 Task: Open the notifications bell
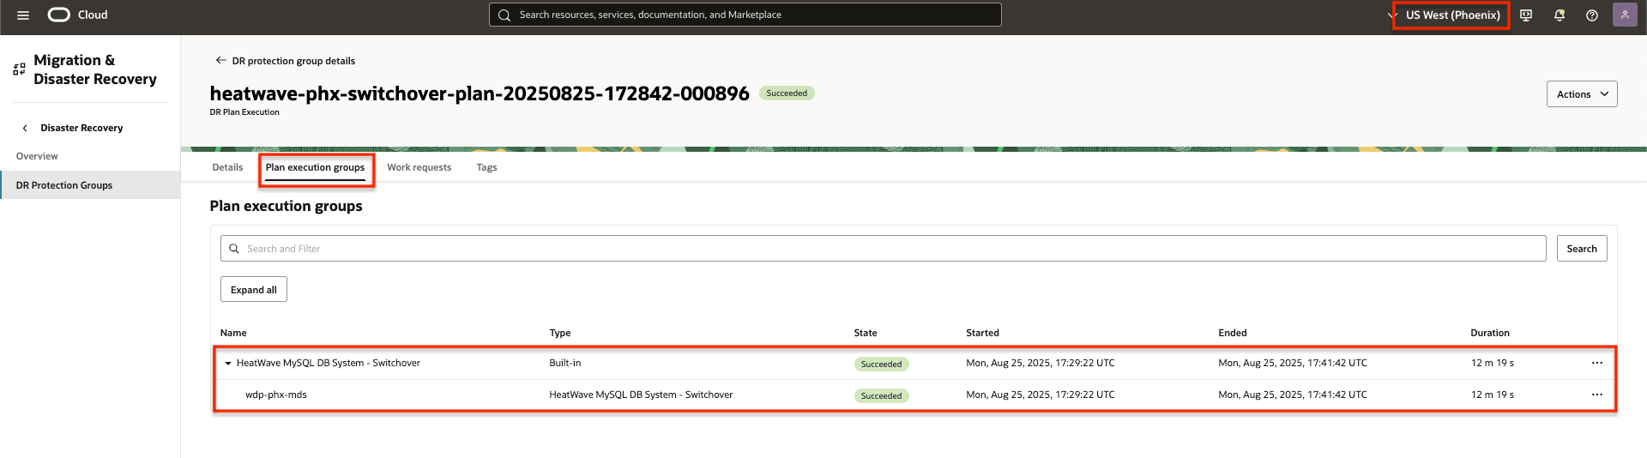coord(1560,15)
